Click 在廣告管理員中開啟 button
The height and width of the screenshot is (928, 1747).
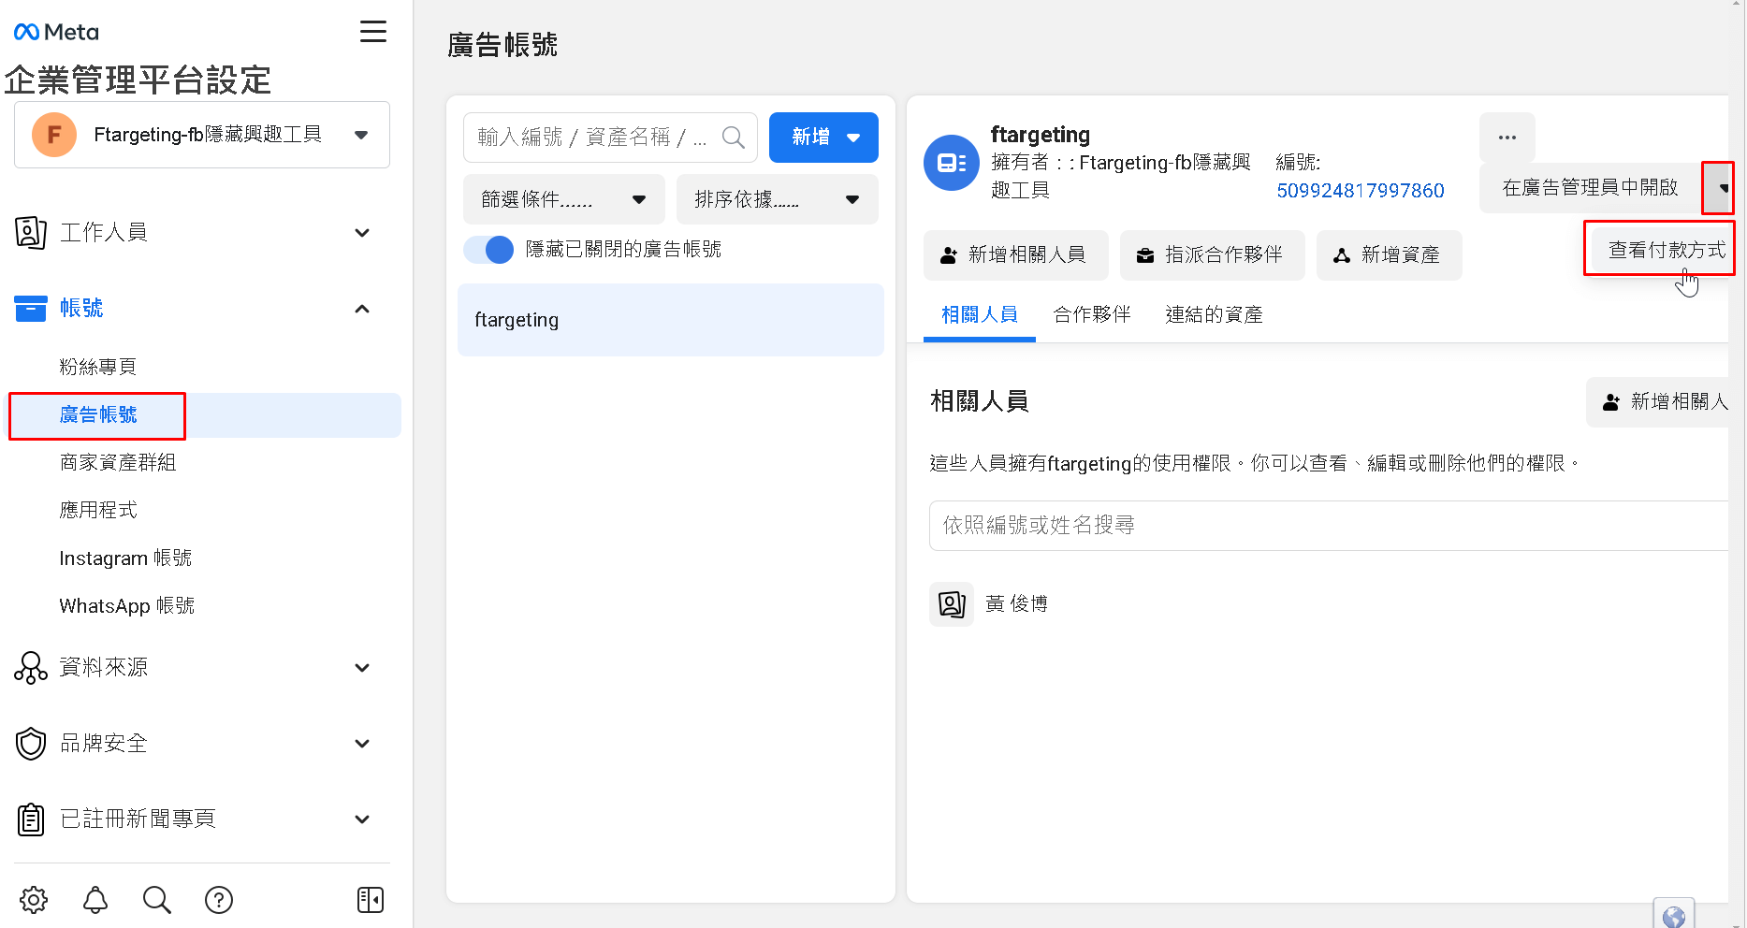pos(1590,188)
